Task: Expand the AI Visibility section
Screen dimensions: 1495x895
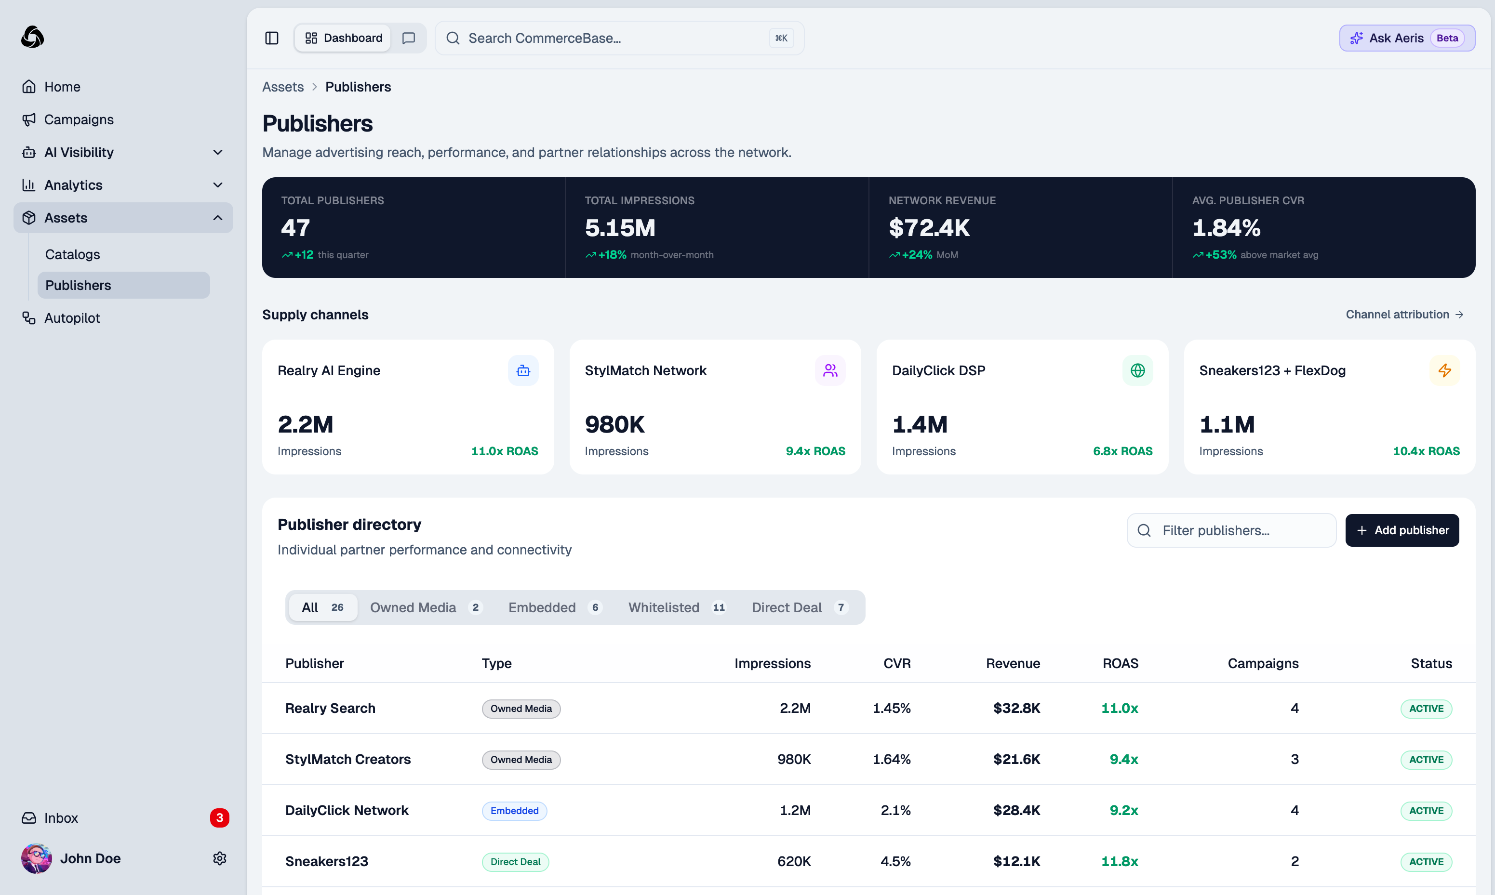Action: [217, 152]
